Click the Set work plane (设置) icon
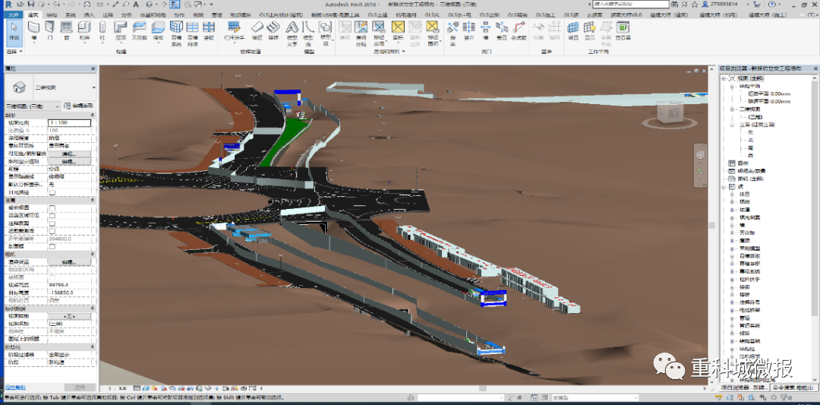Viewport: 820px width, 405px height. 574,31
